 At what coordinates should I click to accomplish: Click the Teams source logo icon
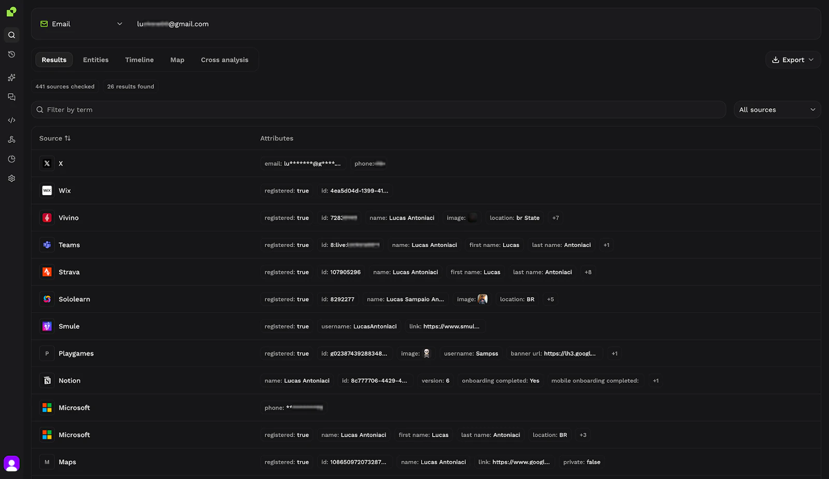coord(47,245)
